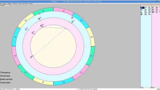160x90 pixels.
Task: Click the Libra sign on the zodiac ring
Action: (x=91, y=37)
